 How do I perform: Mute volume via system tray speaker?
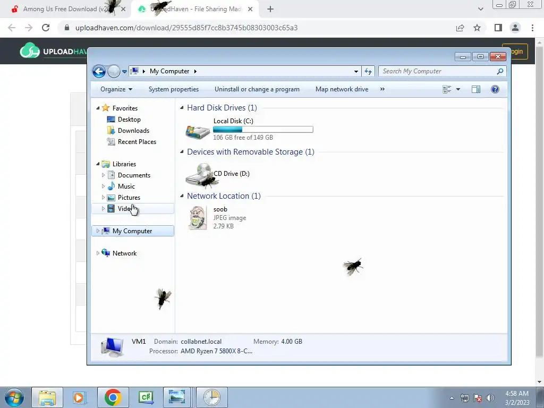490,398
